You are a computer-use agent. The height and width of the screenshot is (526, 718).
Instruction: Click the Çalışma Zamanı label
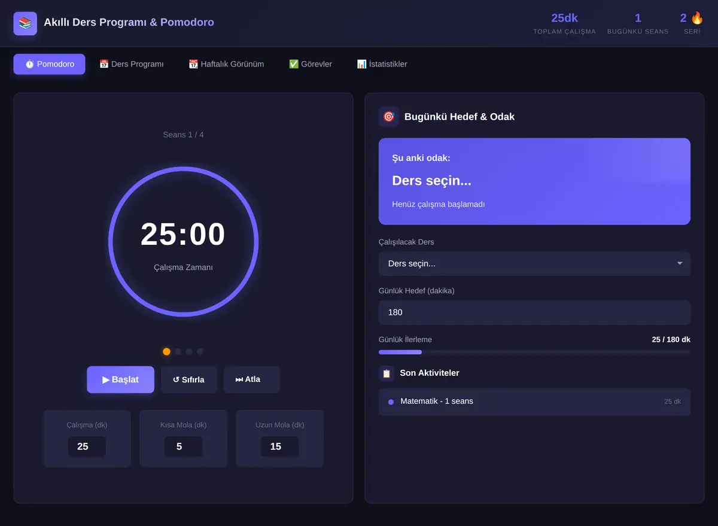[x=183, y=267]
